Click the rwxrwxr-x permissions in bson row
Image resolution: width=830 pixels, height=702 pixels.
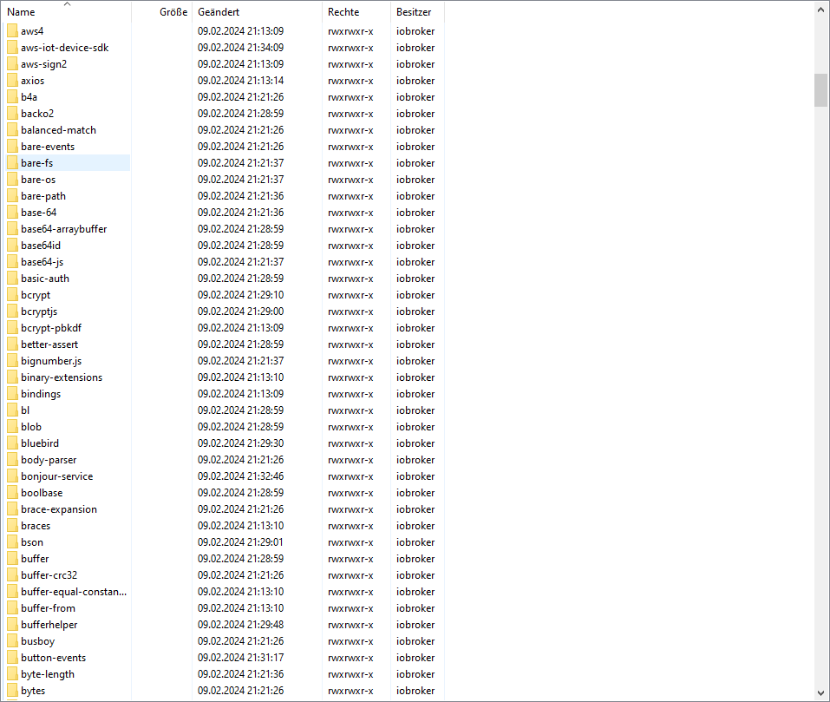(350, 542)
